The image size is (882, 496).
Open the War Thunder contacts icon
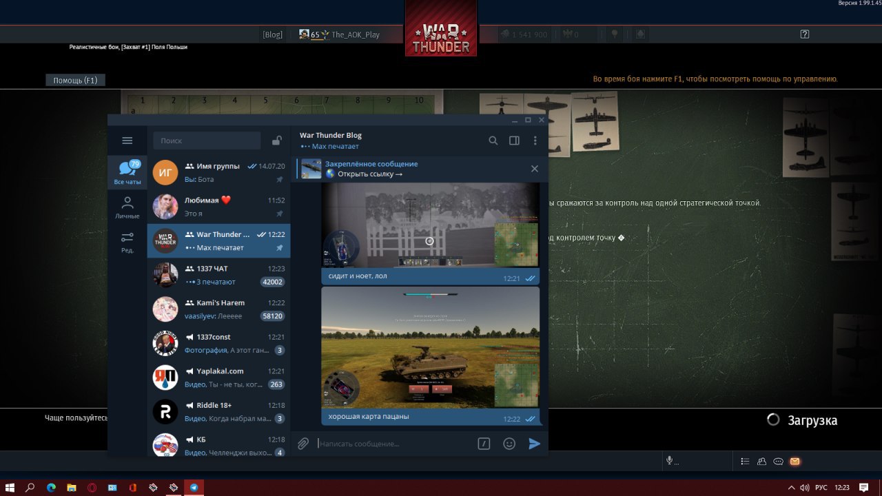click(761, 462)
